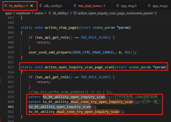
Task: Expand the chevron after 'earphone' breadcrumb
Action: (x=33, y=13)
